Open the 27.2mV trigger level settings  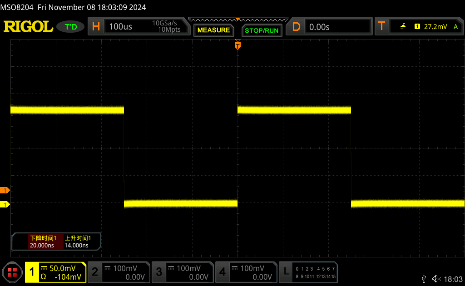435,27
